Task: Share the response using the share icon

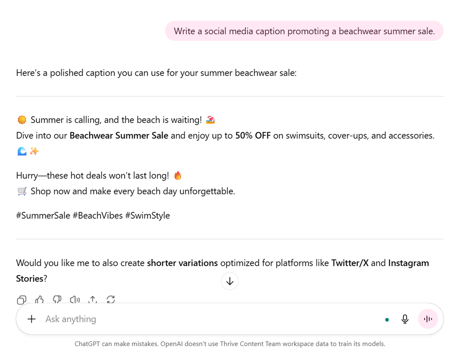Action: (x=93, y=299)
